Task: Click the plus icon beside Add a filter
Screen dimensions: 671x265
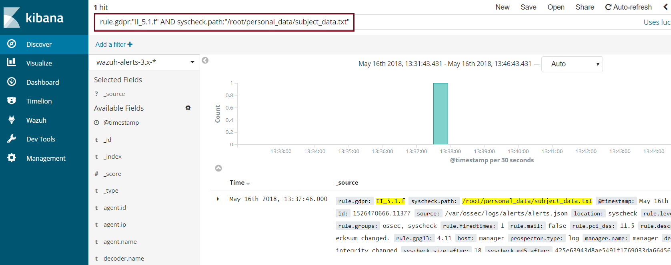Action: [x=130, y=44]
